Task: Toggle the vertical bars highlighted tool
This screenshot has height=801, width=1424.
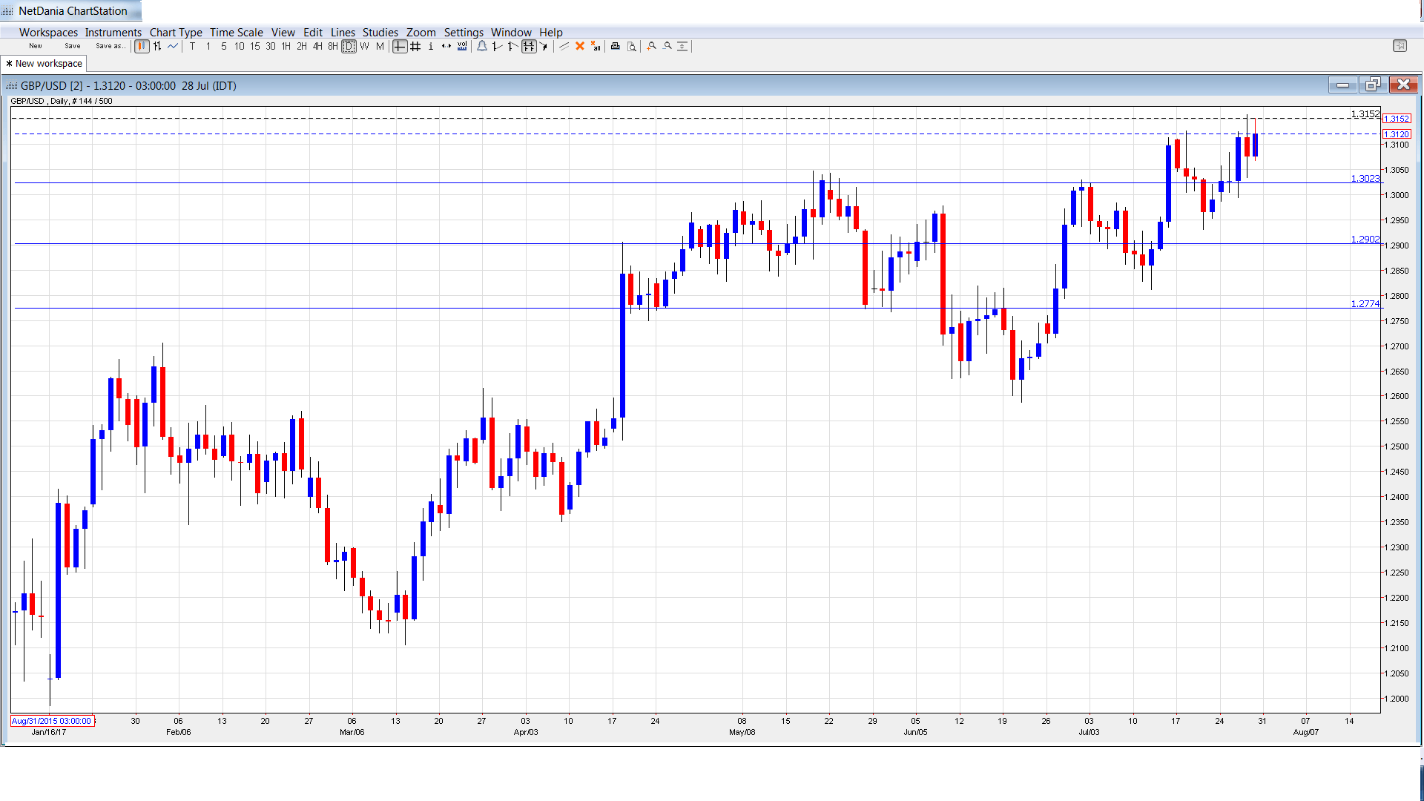Action: click(x=529, y=46)
